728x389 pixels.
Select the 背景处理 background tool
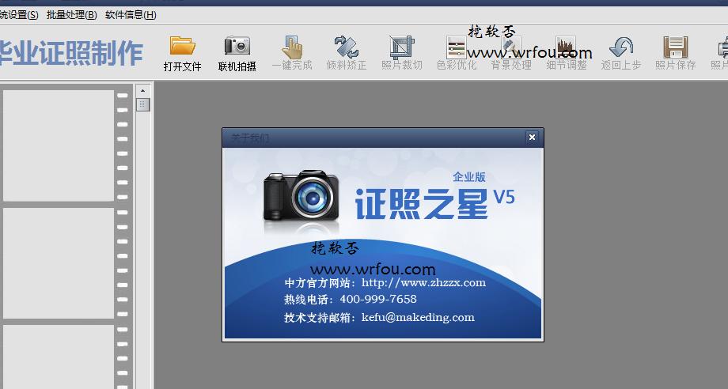click(x=510, y=47)
